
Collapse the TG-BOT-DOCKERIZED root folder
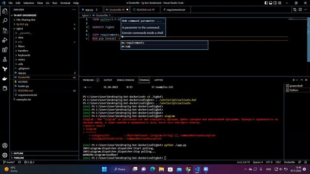point(25,15)
